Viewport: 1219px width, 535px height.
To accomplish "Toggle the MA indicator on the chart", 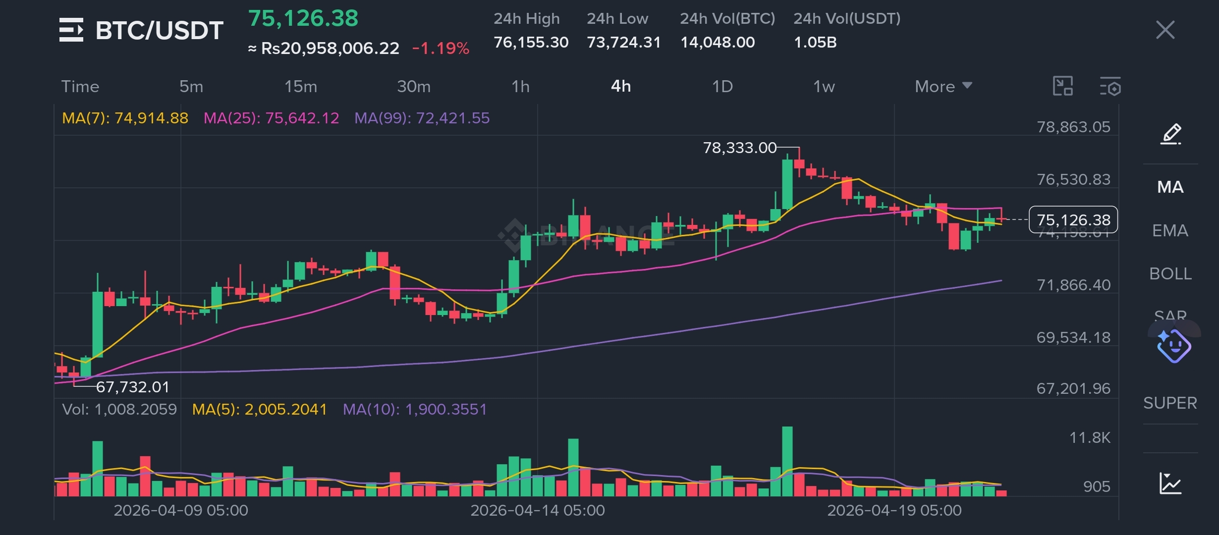I will tap(1170, 187).
